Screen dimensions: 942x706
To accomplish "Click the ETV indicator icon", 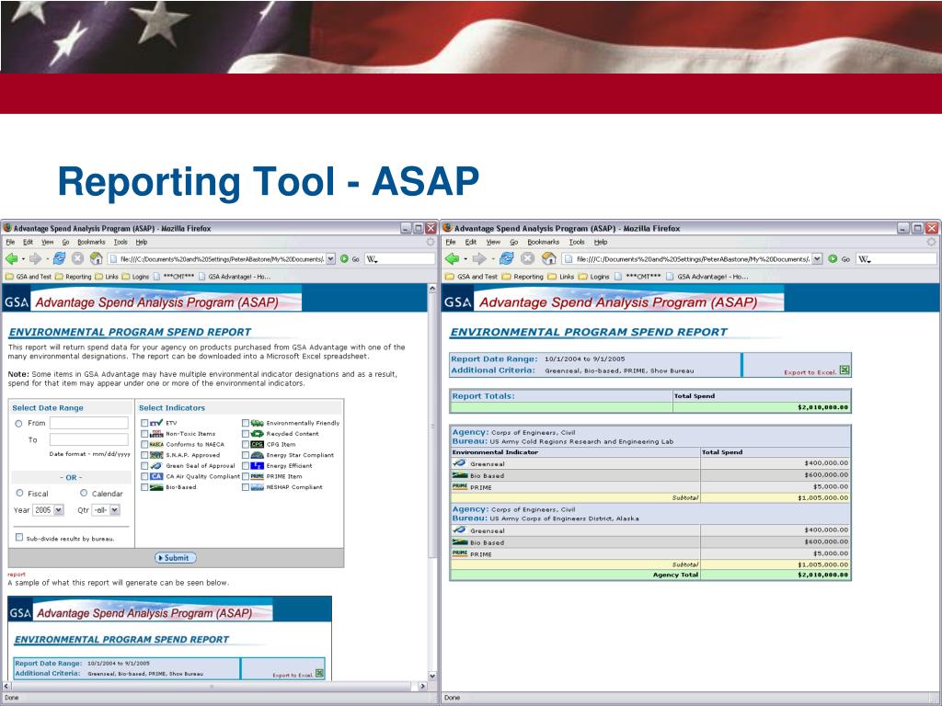I will click(x=156, y=423).
